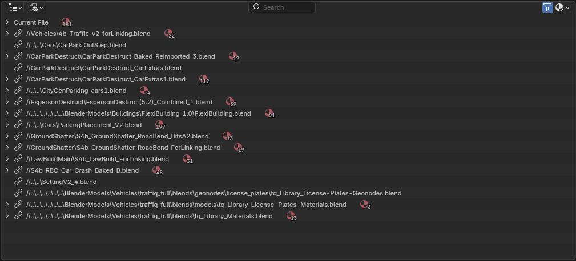Select the CarParkDestruct_CarExtras.blend library
The width and height of the screenshot is (576, 261).
pos(103,68)
